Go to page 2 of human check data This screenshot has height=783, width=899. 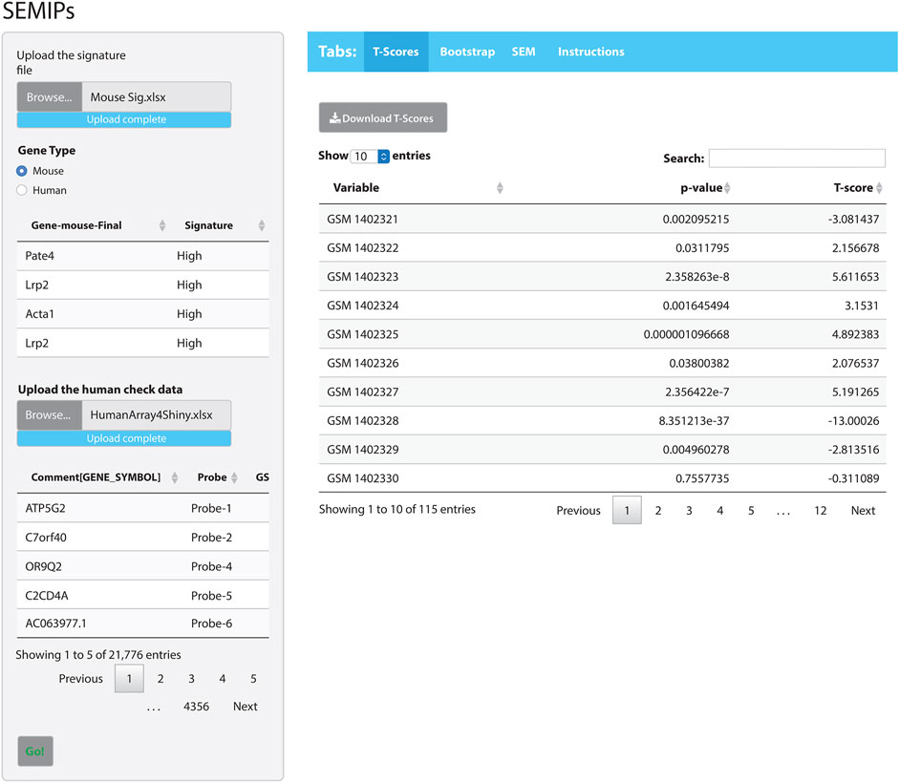pos(161,679)
